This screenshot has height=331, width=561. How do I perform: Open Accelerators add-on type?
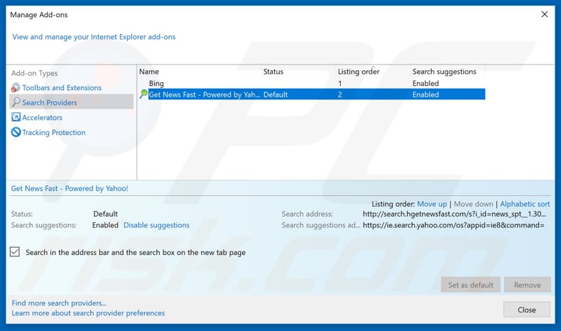(42, 117)
